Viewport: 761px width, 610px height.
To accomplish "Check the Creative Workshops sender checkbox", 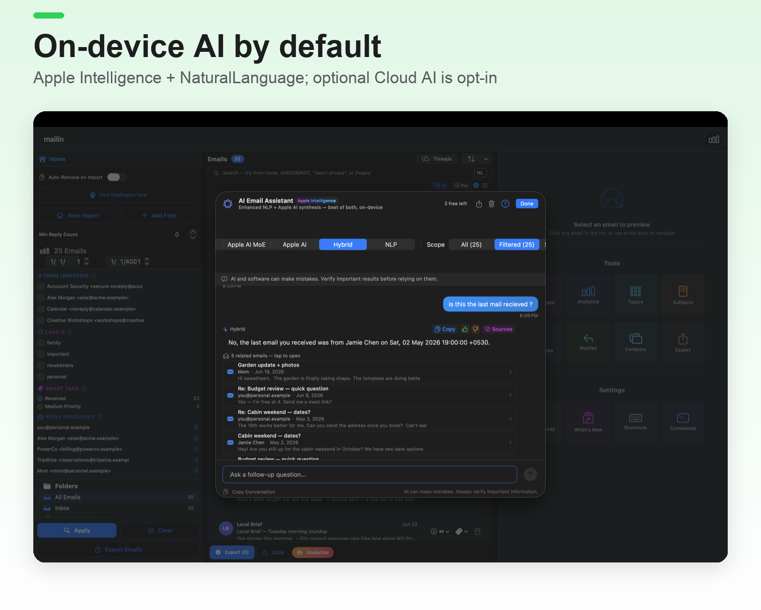I will tap(41, 320).
